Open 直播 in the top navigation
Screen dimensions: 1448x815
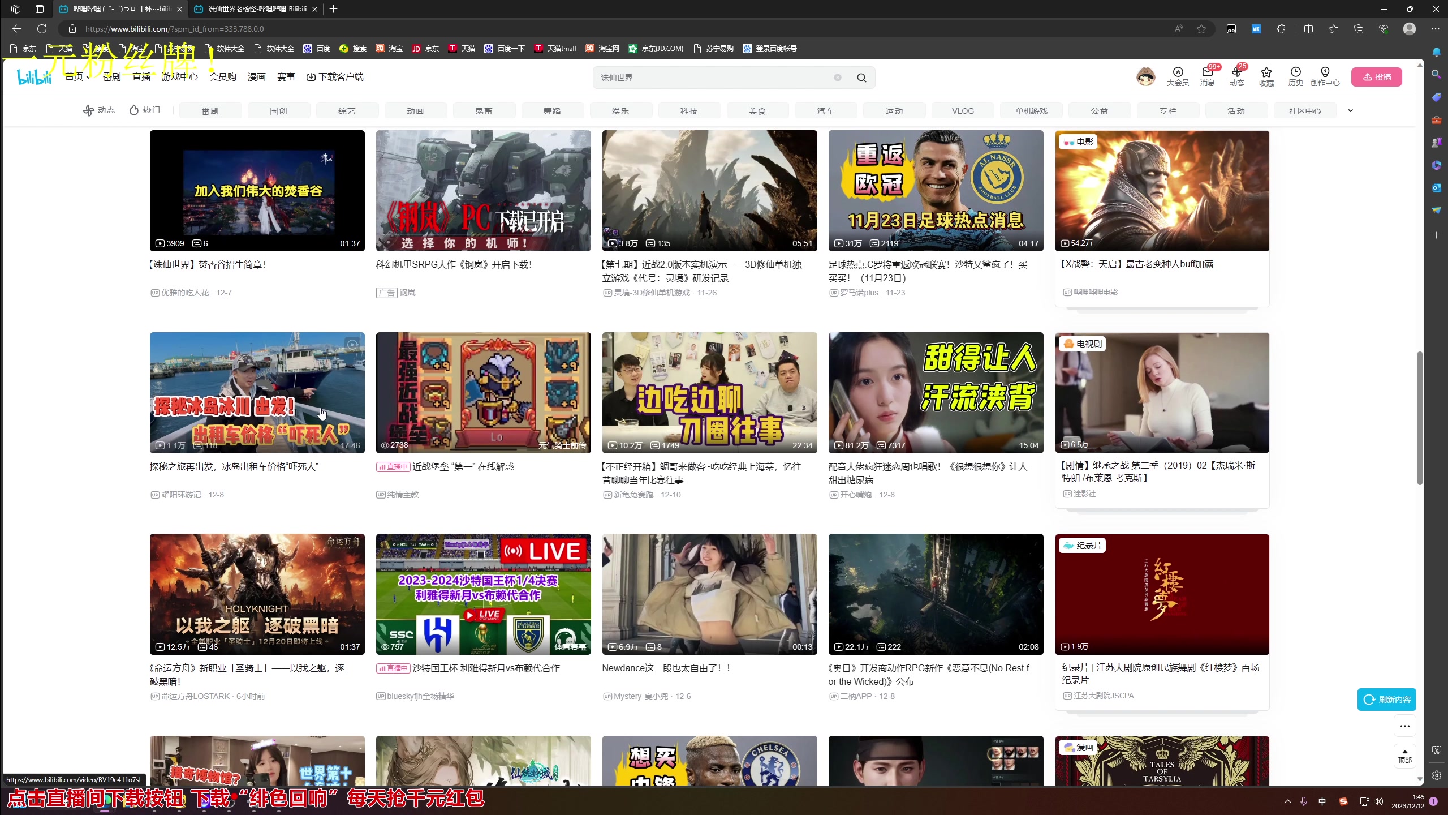[x=141, y=77]
